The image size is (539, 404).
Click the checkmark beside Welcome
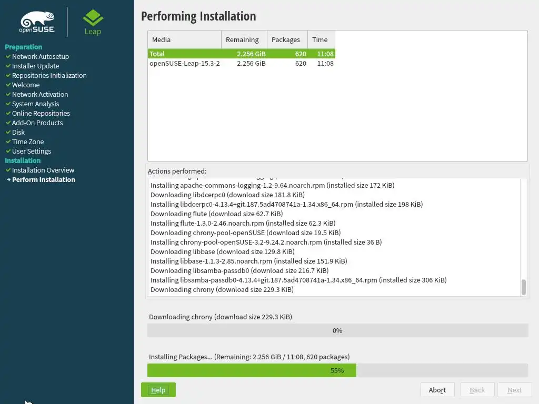click(8, 85)
